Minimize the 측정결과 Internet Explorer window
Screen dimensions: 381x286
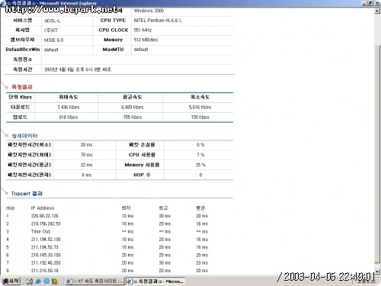(x=364, y=3)
